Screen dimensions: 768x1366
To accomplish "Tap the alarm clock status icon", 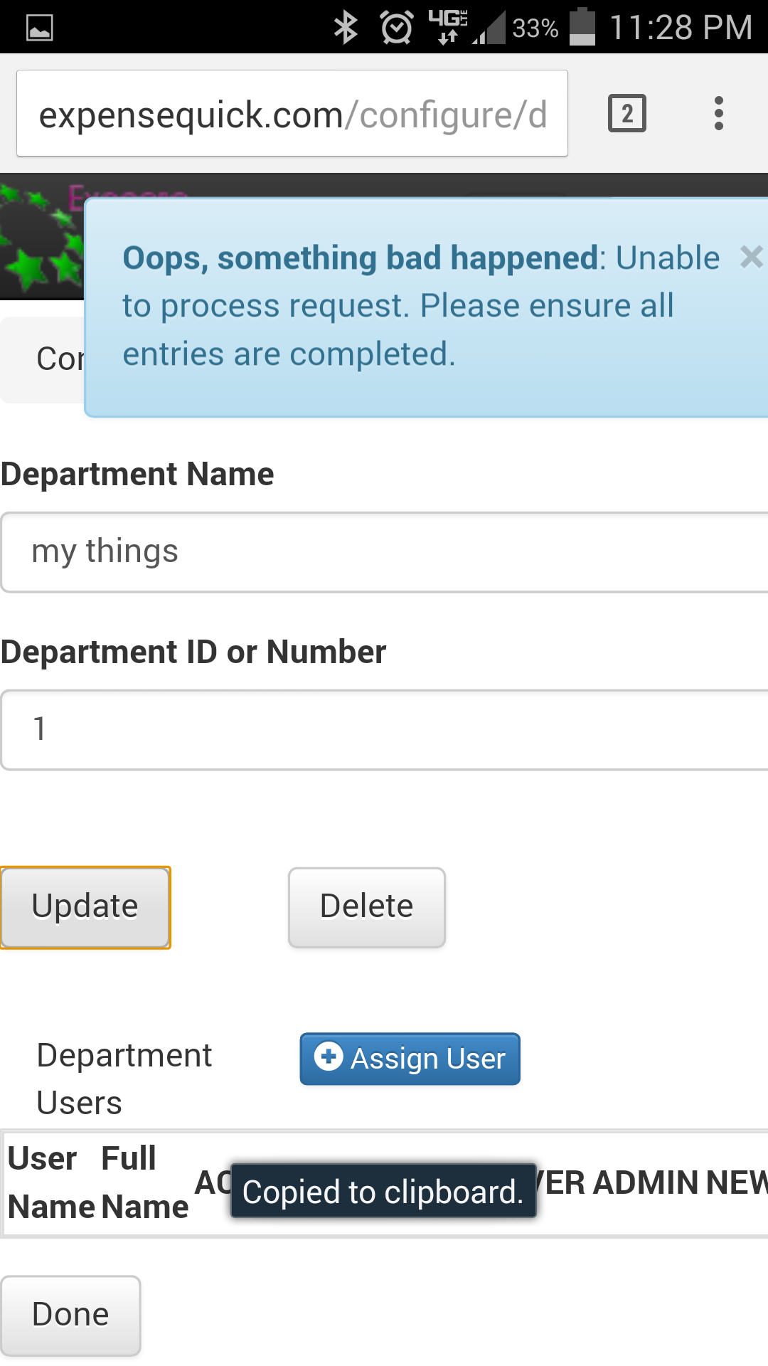I will pos(396,28).
